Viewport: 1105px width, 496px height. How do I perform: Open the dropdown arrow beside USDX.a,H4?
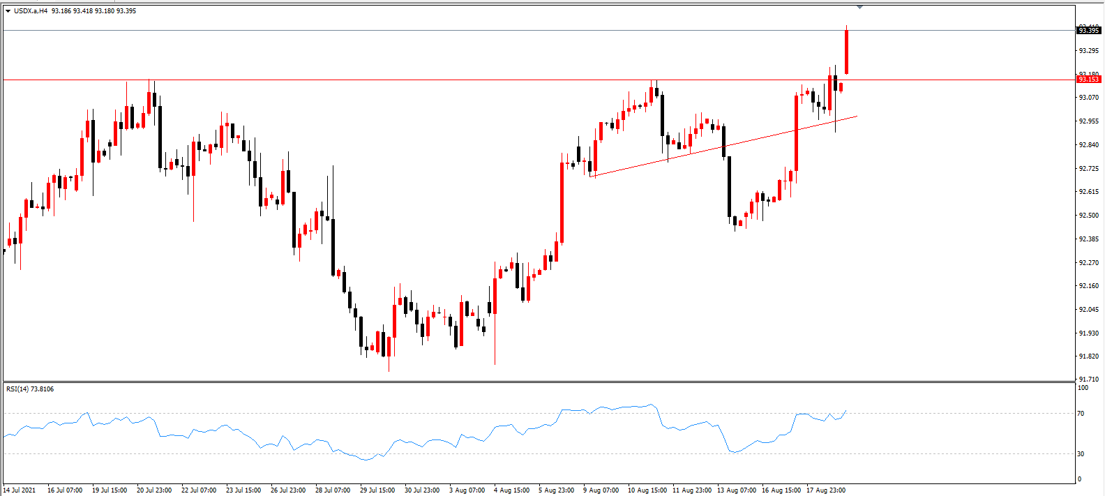(x=8, y=11)
